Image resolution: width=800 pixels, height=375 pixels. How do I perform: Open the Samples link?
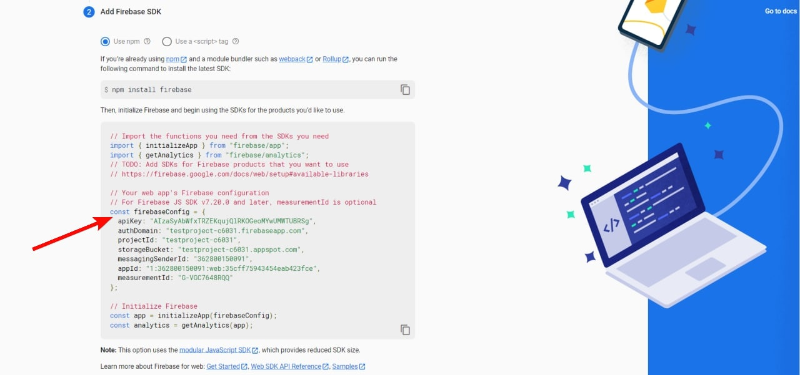(345, 366)
